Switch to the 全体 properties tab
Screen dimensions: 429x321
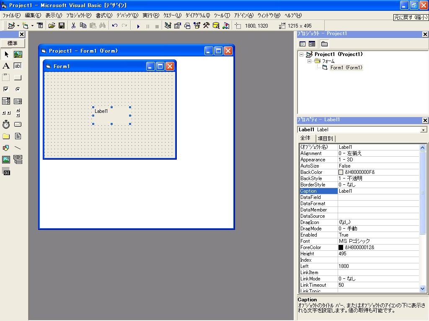[x=305, y=138]
